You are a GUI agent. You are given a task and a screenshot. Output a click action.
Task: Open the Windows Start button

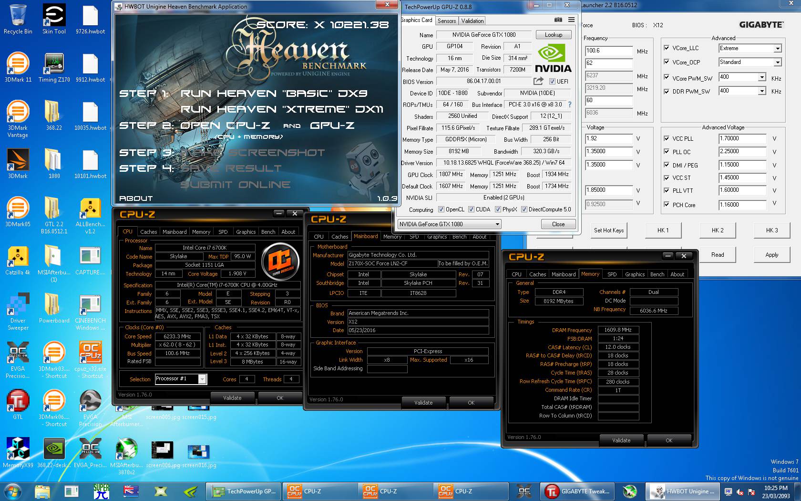pos(13,491)
